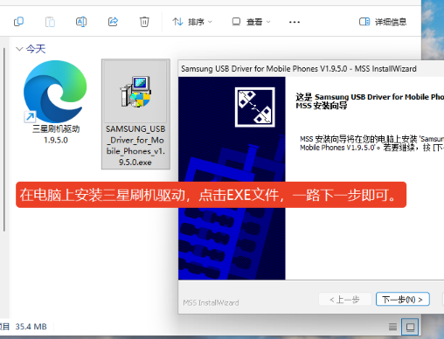The width and height of the screenshot is (444, 339).
Task: Click the Explorer left pane scrollbar
Action: point(4,140)
